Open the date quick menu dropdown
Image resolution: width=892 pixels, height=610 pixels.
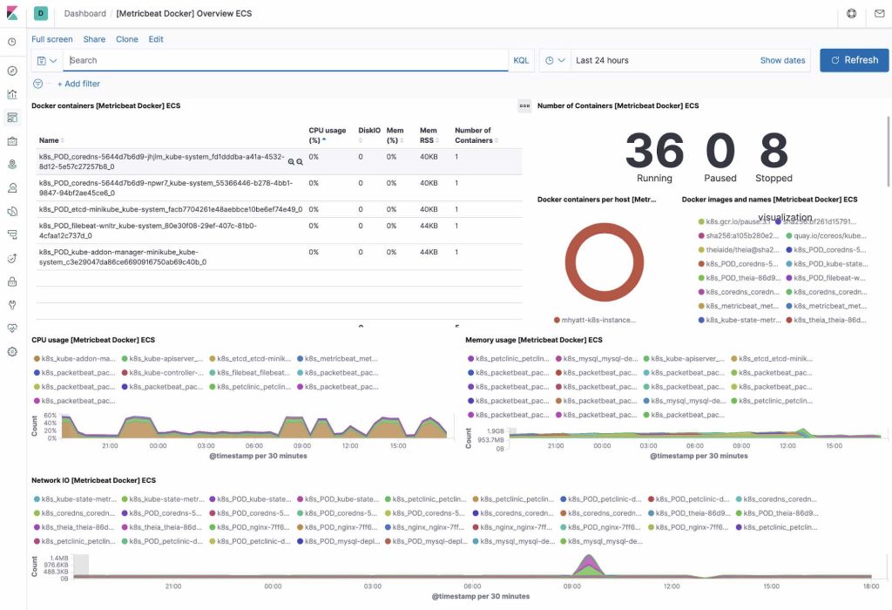pyautogui.click(x=555, y=60)
